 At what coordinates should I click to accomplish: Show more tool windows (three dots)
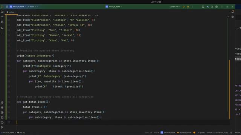tap(2, 33)
